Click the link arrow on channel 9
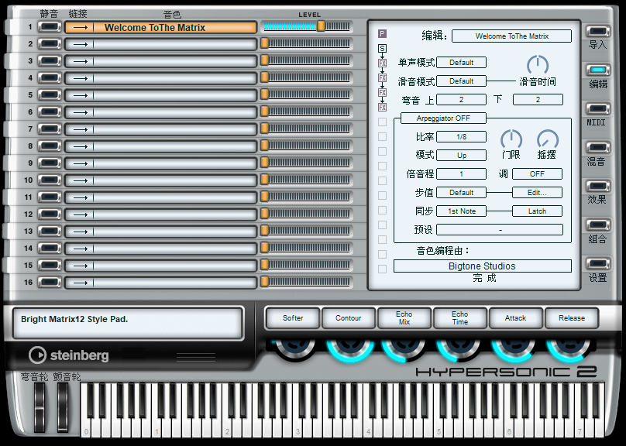Screen dimensions: 626x446 81,163
